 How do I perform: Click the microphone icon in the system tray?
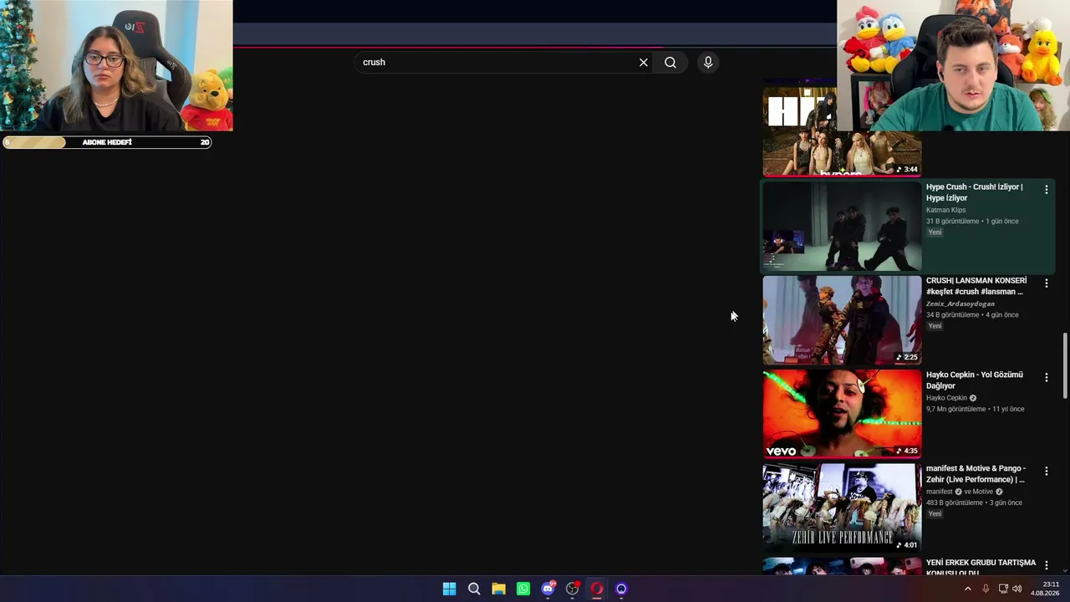click(x=986, y=589)
